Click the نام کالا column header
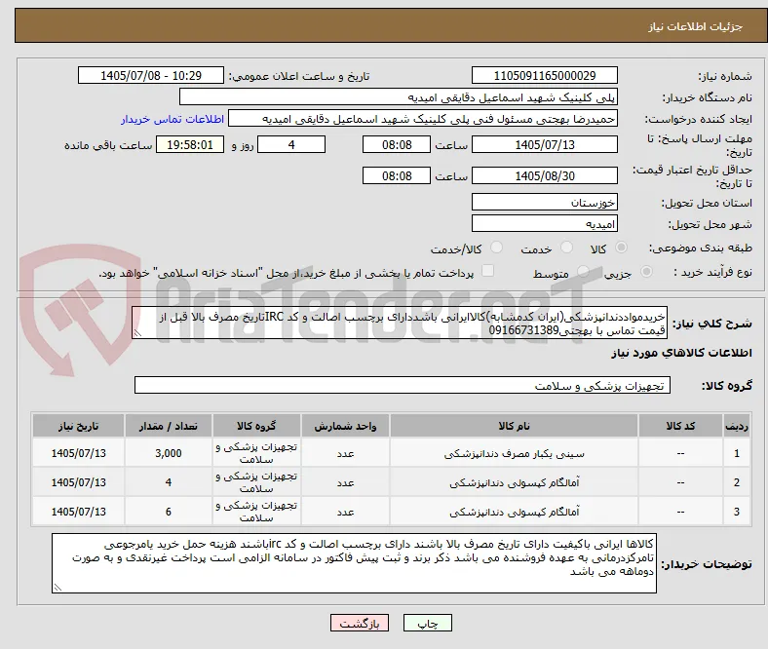 coord(515,426)
